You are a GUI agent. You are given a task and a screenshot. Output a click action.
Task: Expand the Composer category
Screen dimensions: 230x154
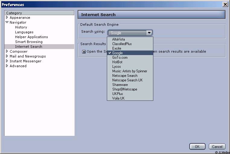click(x=7, y=51)
